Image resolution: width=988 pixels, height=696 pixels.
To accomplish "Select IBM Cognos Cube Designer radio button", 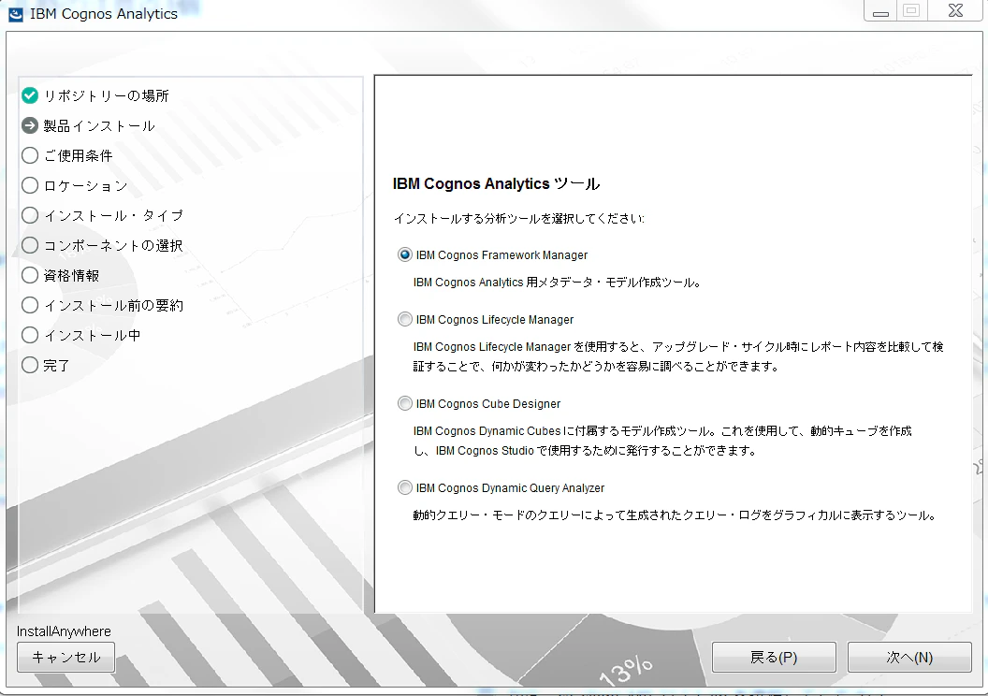I will coord(404,404).
